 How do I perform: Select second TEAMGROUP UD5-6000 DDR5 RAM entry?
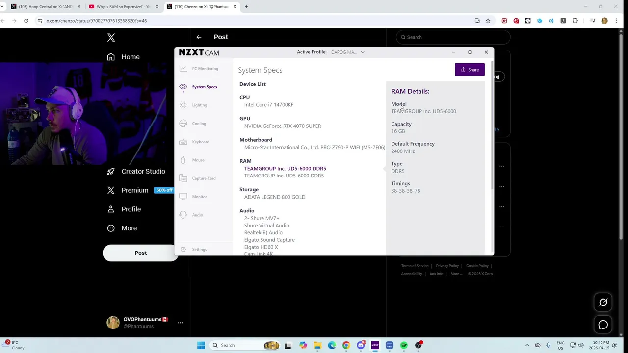coord(284,176)
